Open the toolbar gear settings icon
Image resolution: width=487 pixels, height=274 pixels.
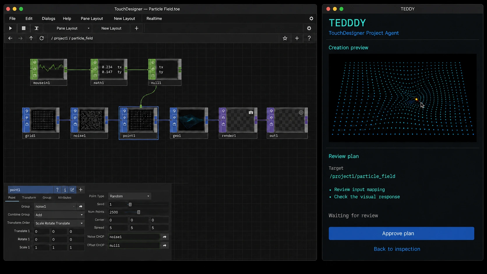[x=309, y=28]
